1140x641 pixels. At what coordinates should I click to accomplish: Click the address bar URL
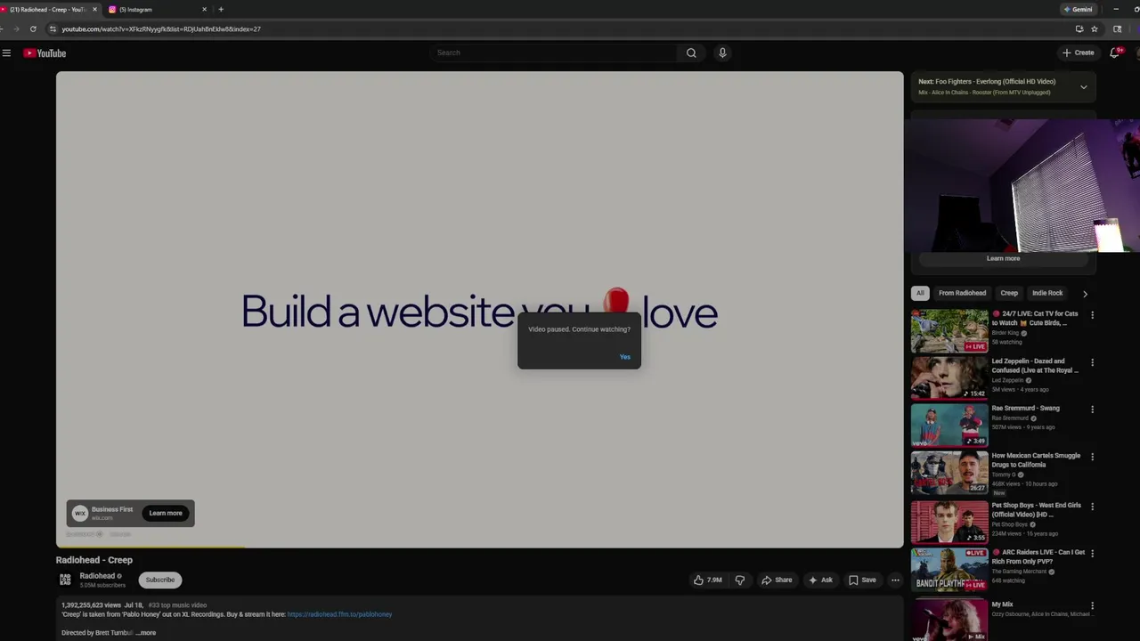(161, 29)
